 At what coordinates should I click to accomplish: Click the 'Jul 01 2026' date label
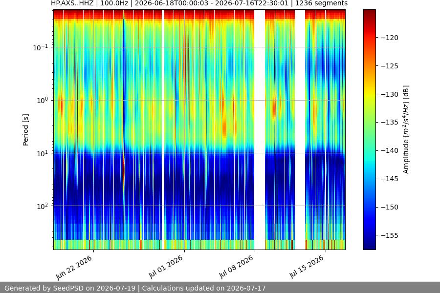tap(166, 267)
